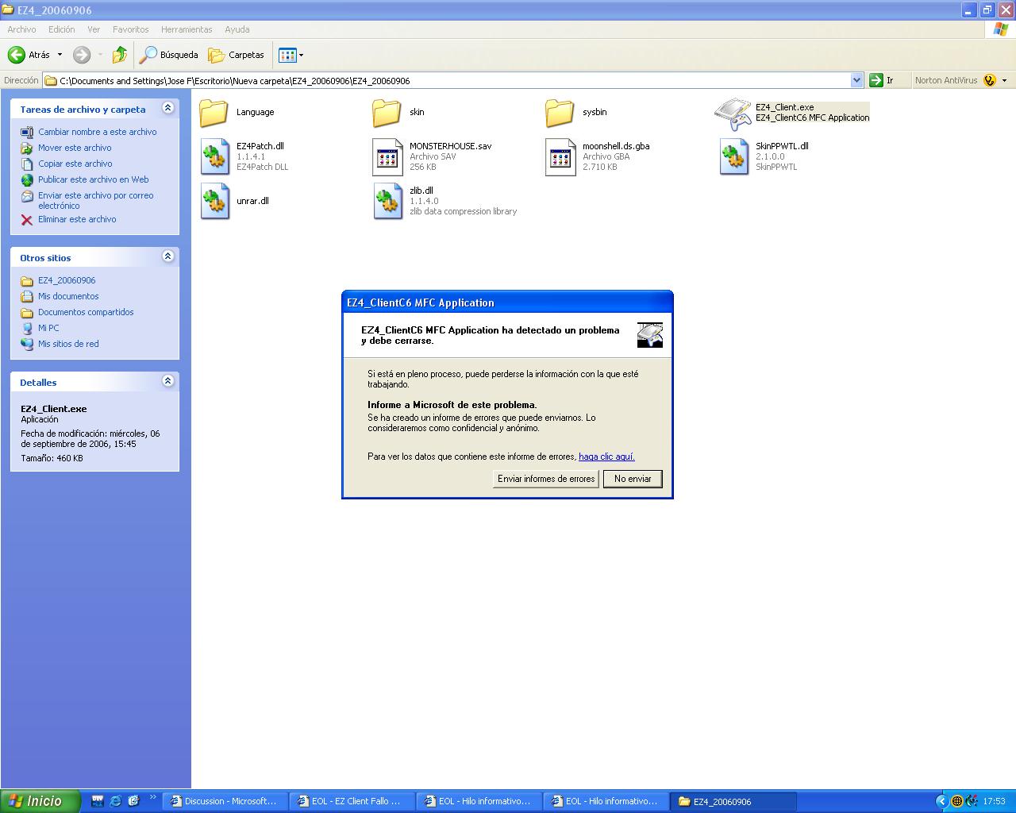Click 'Enviar este archivo por correo electrónico'
This screenshot has height=813, width=1016.
96,200
